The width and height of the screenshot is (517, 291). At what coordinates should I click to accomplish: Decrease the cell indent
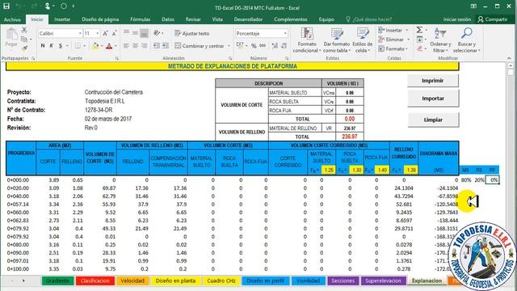click(156, 46)
